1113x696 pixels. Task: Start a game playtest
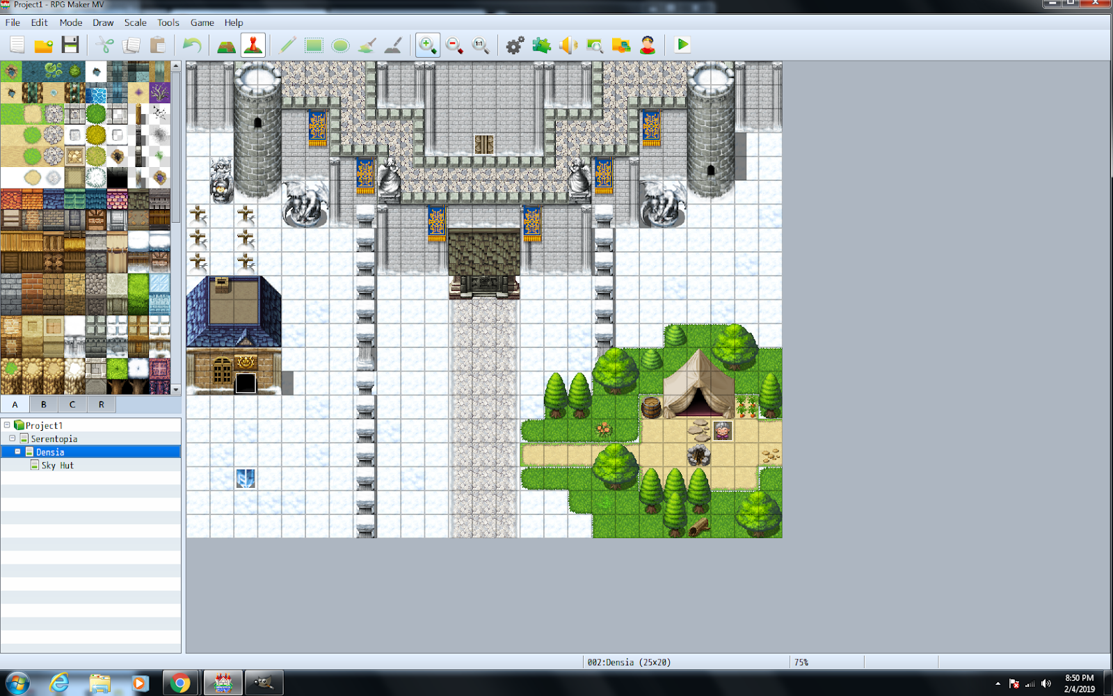pyautogui.click(x=682, y=45)
